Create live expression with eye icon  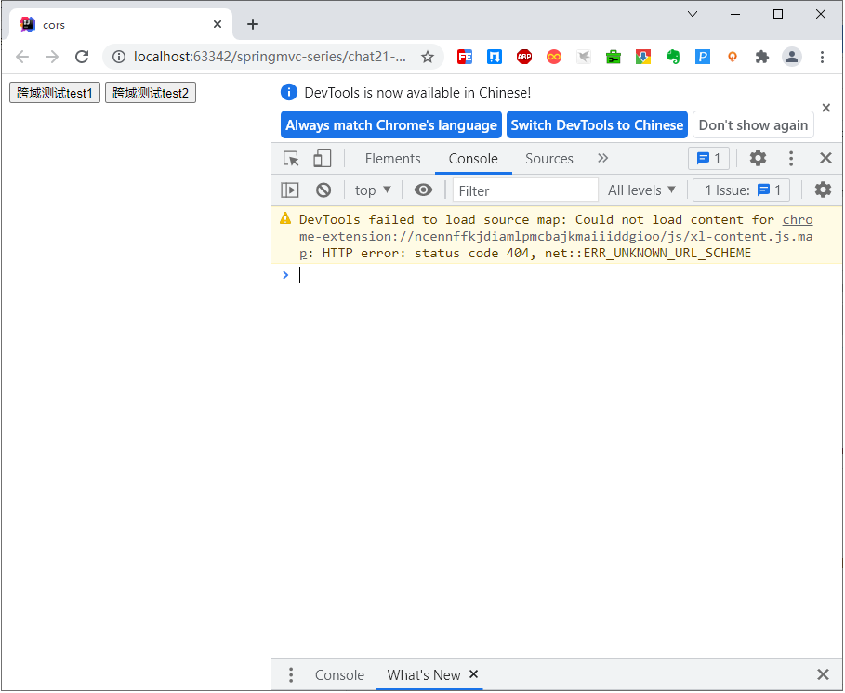(423, 190)
